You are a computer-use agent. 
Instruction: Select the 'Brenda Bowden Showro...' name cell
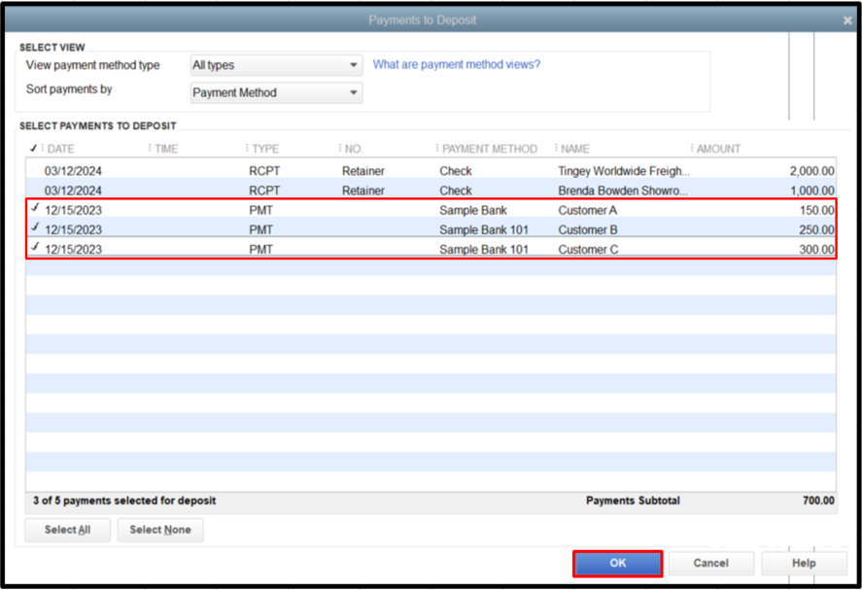[623, 191]
